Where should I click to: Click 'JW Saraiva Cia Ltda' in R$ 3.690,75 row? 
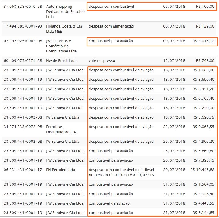pos(62,117)
